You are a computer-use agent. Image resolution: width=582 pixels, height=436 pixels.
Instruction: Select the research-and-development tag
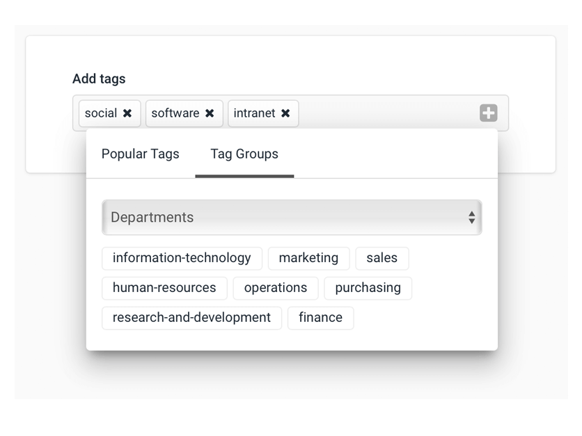[x=191, y=318]
